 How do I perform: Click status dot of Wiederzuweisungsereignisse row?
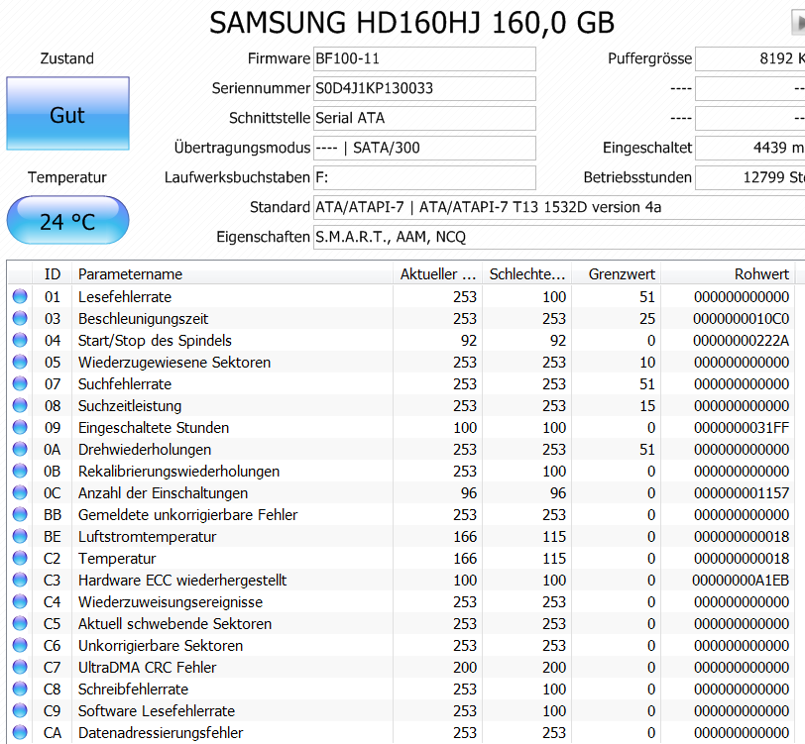(x=20, y=602)
